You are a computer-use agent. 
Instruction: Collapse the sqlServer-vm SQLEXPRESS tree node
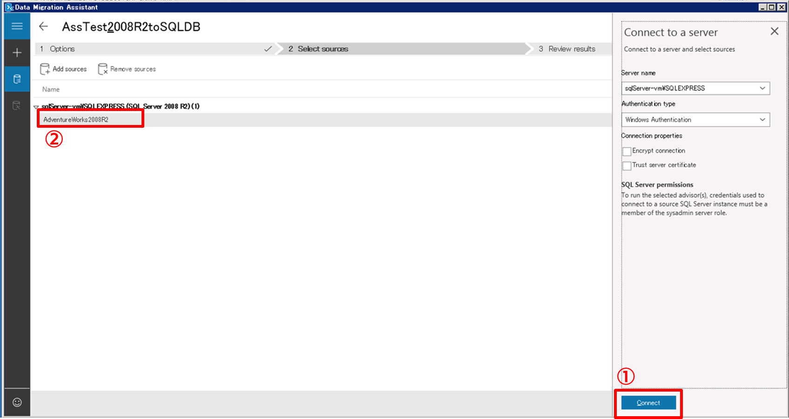tap(36, 107)
